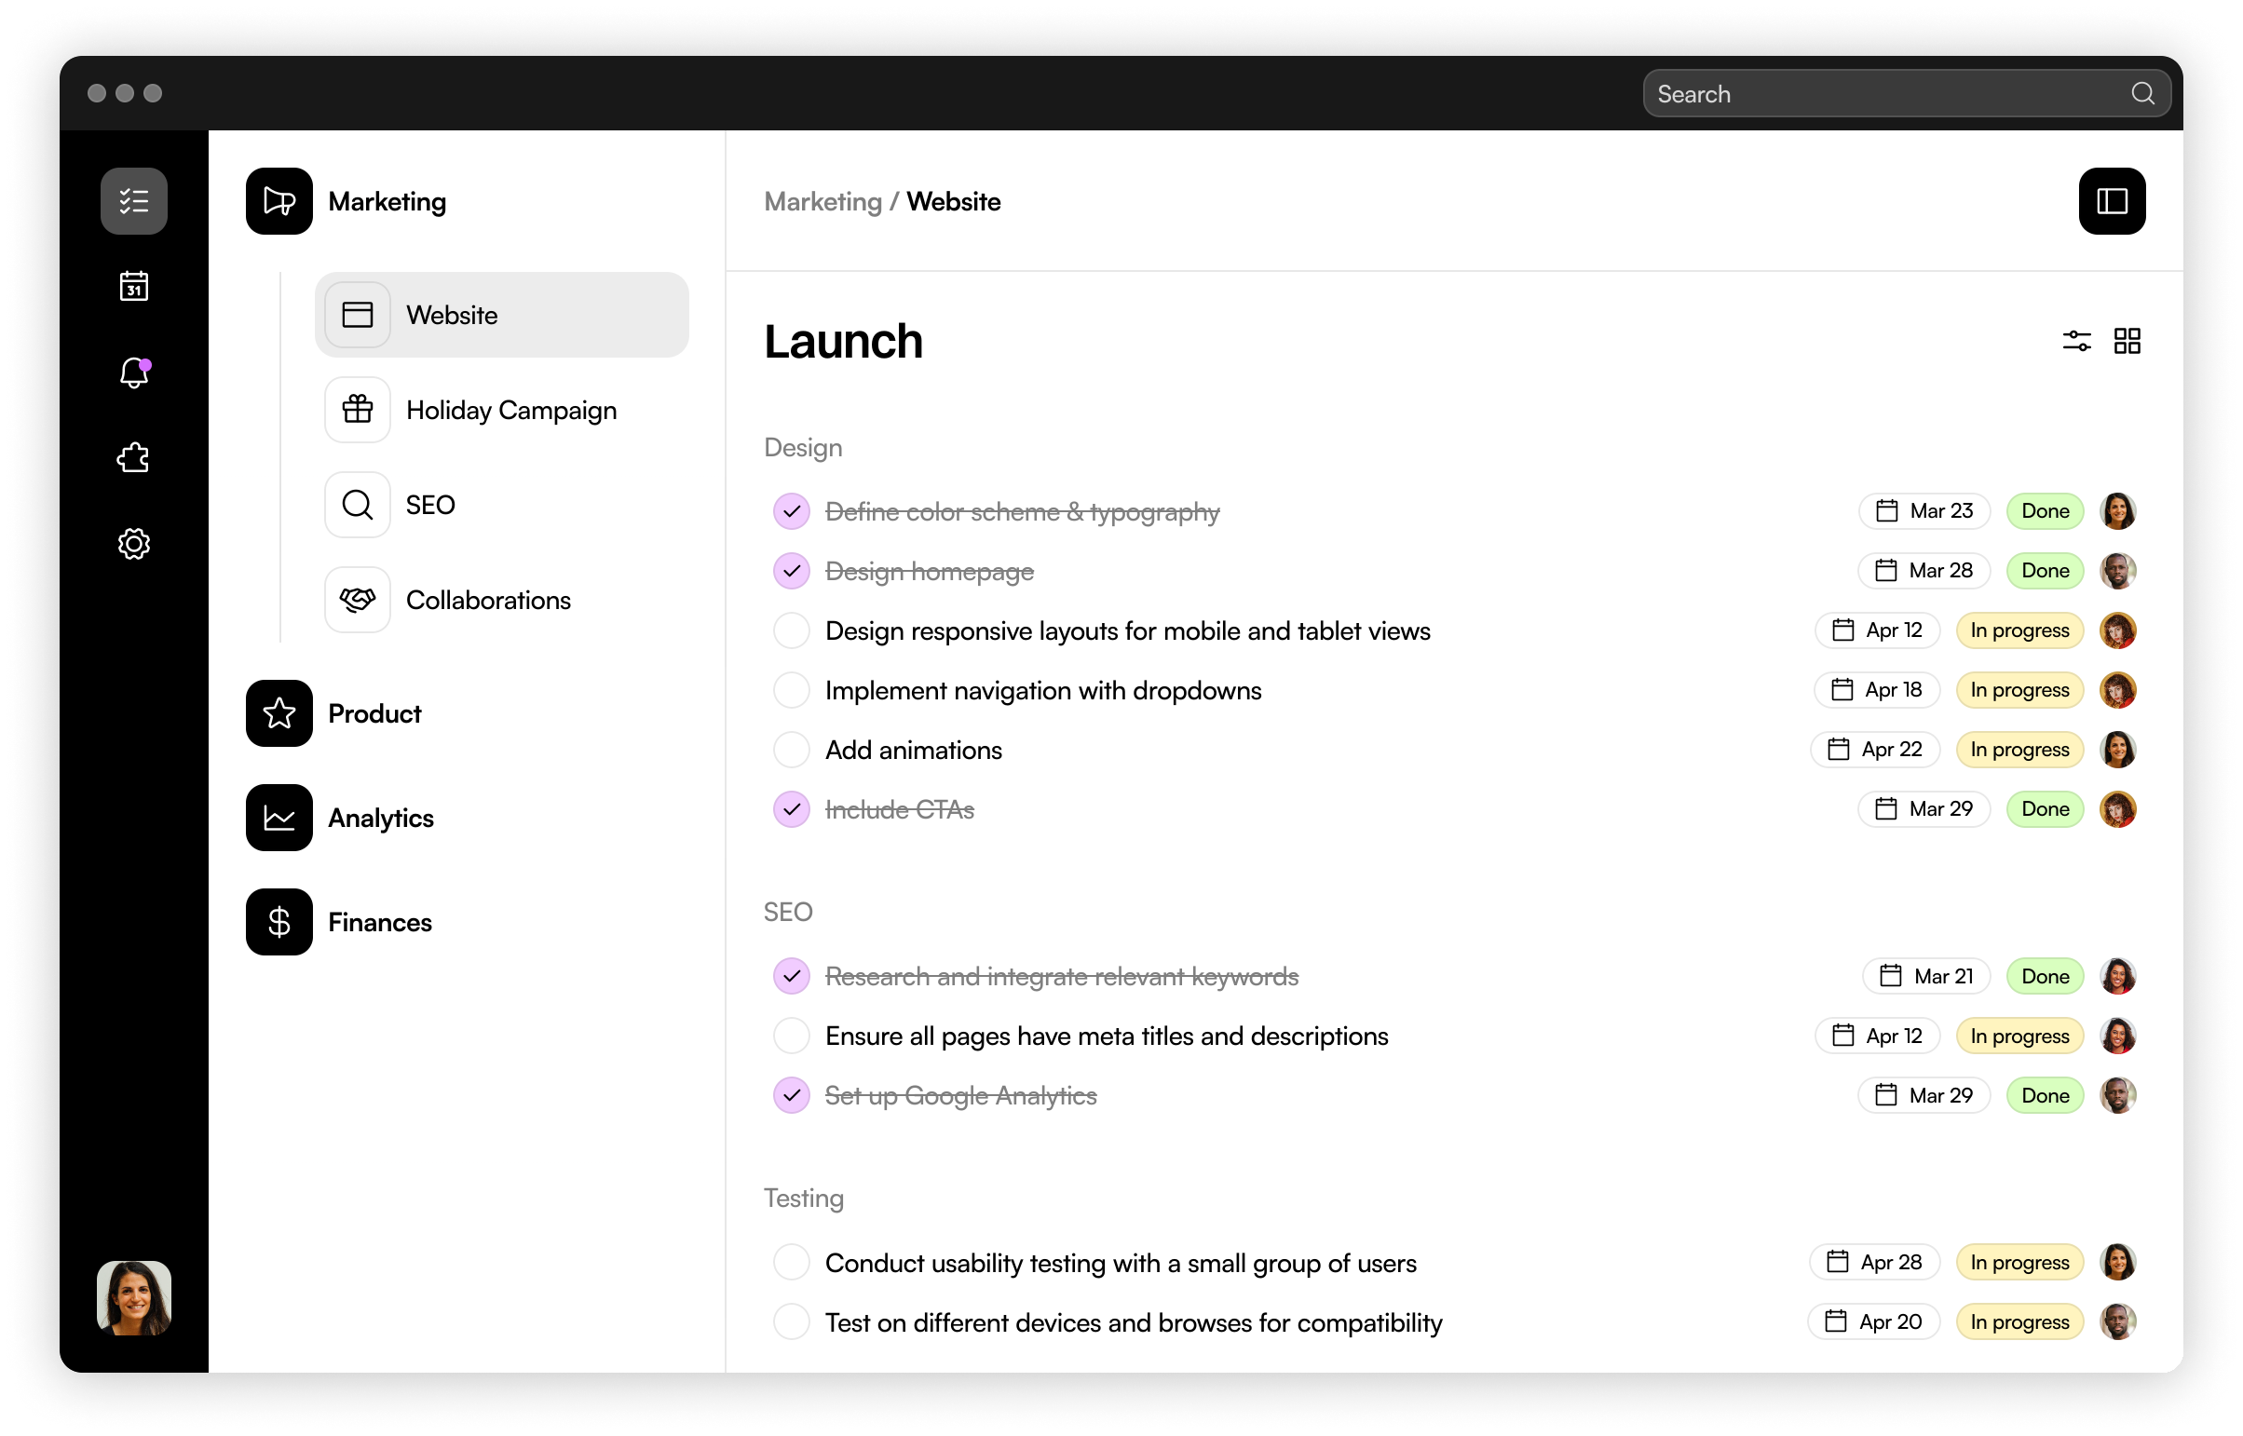Mark 'Add animations' as complete
The width and height of the screenshot is (2243, 1436).
click(791, 749)
